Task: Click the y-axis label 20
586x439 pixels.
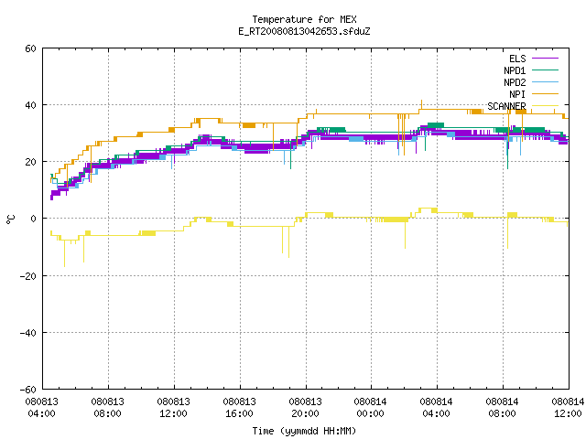Action: pyautogui.click(x=30, y=162)
